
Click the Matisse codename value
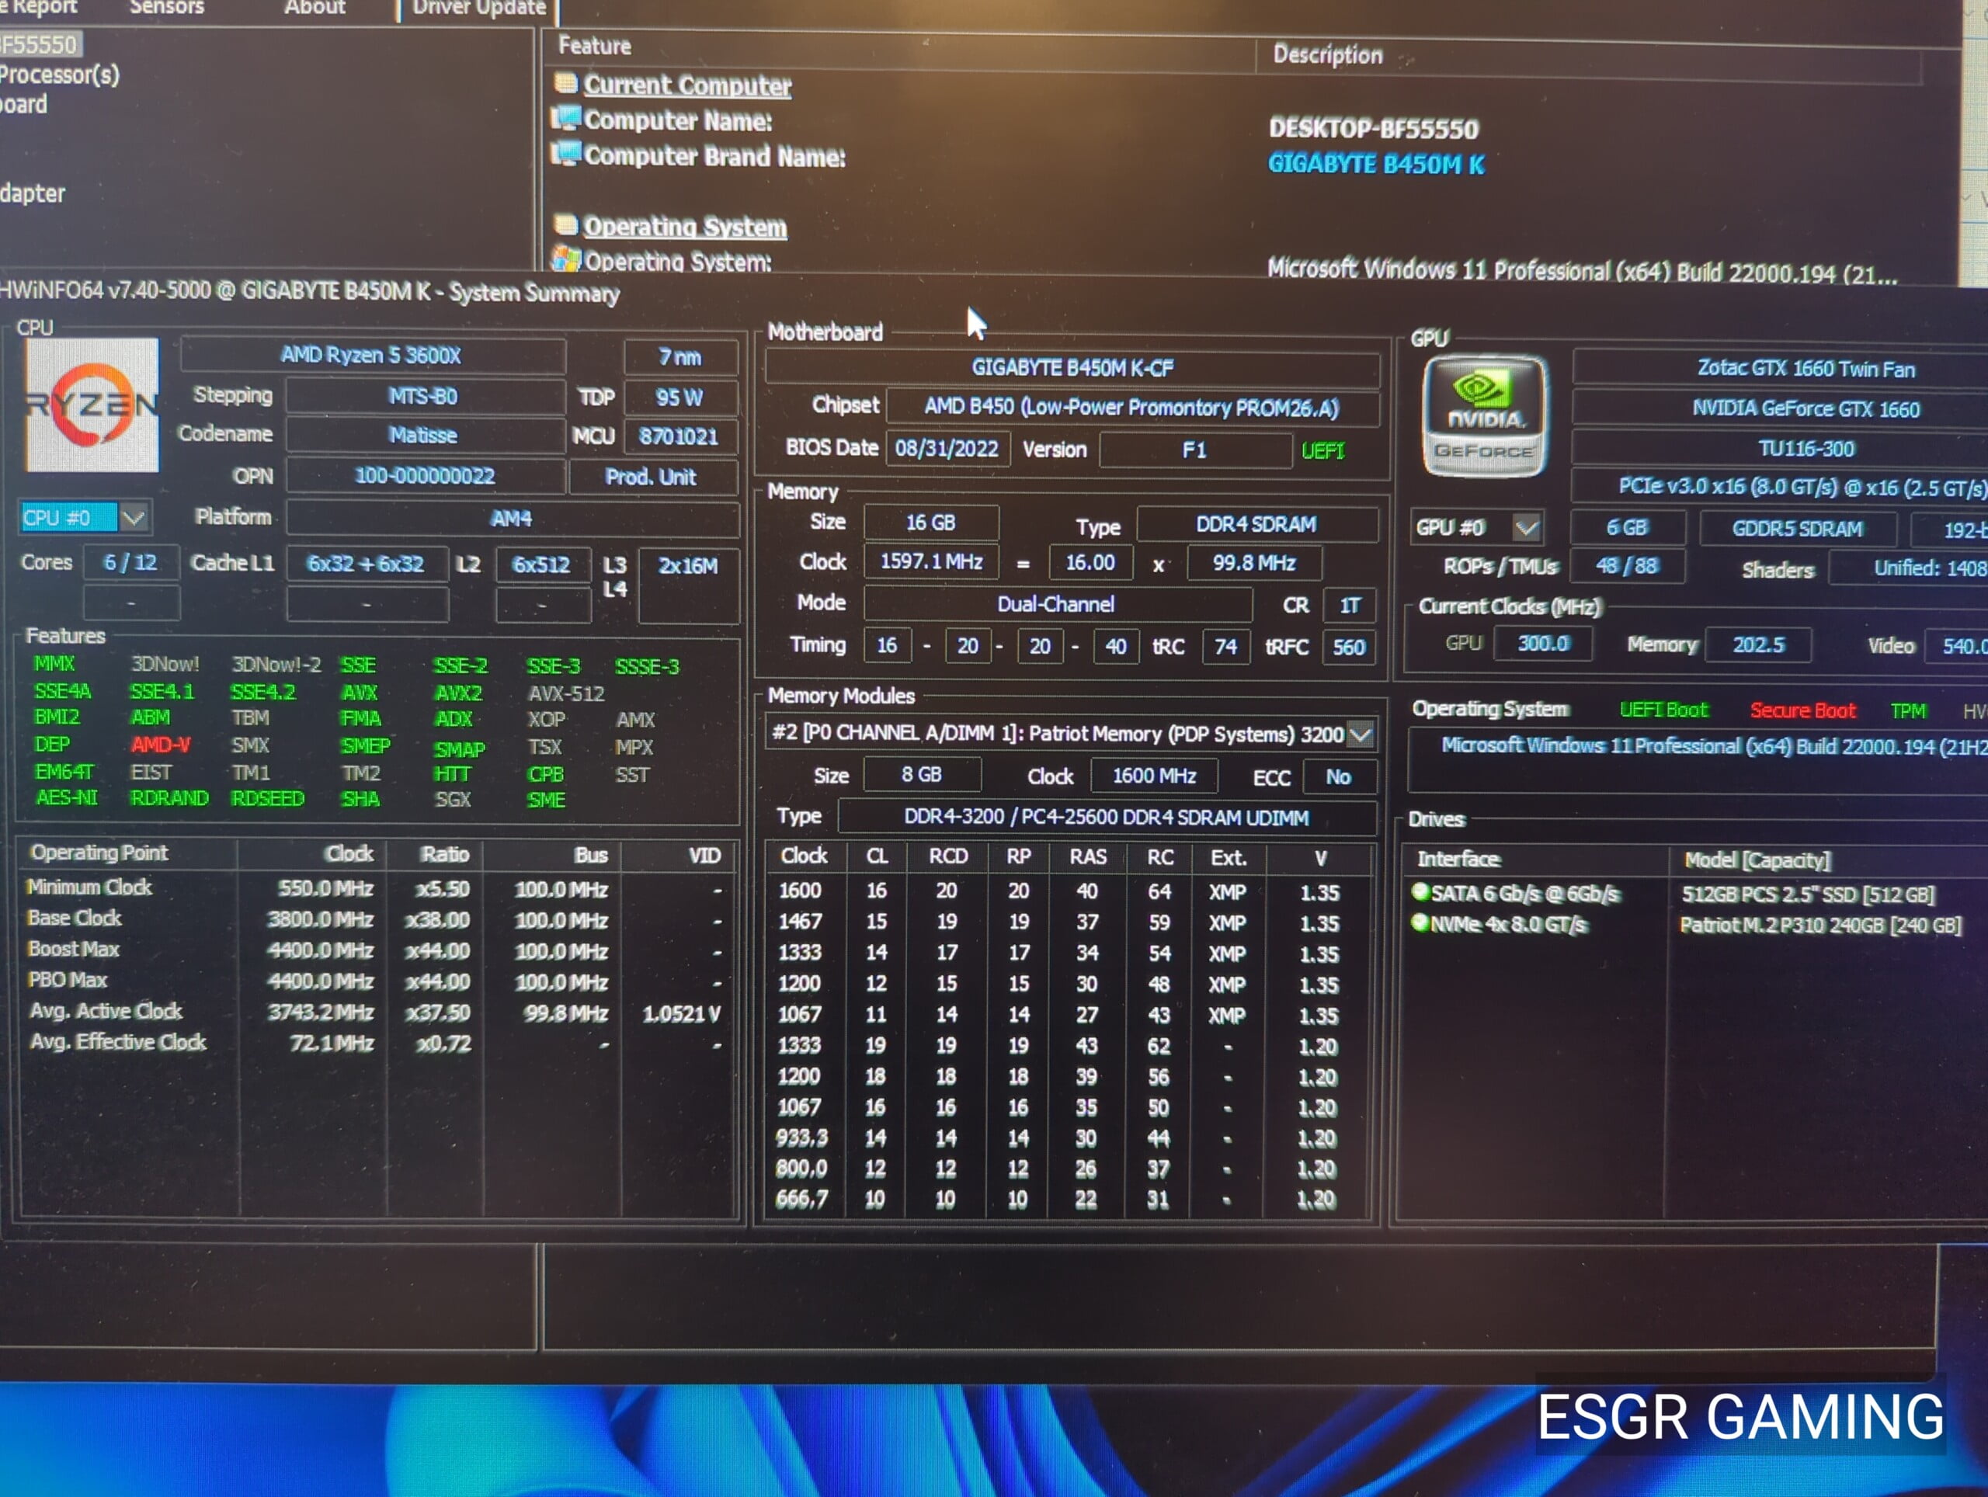pyautogui.click(x=423, y=435)
